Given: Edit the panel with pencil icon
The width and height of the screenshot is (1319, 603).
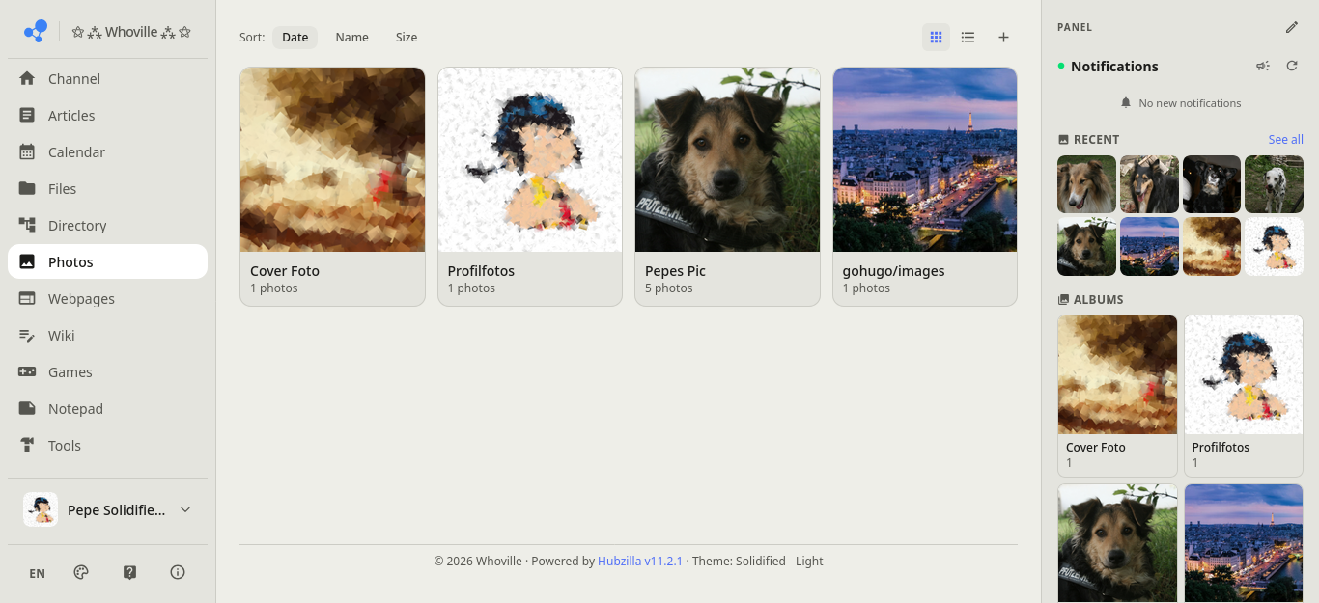Looking at the screenshot, I should [x=1292, y=27].
